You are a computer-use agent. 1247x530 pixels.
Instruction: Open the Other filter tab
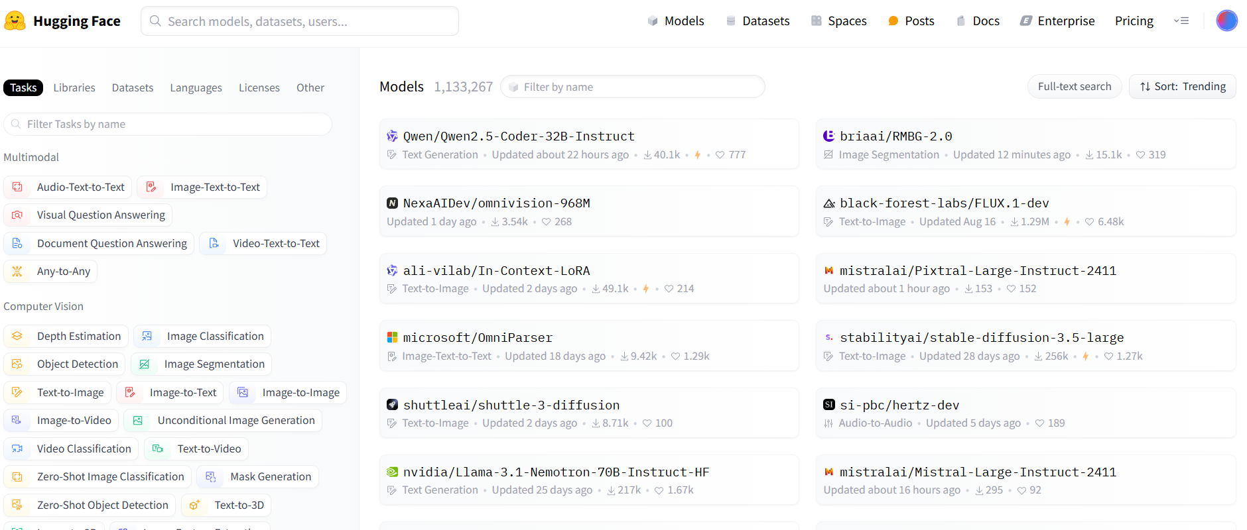310,87
